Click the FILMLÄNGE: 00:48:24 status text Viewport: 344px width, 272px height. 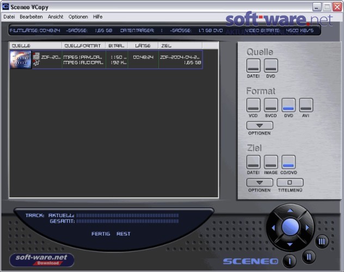35,30
